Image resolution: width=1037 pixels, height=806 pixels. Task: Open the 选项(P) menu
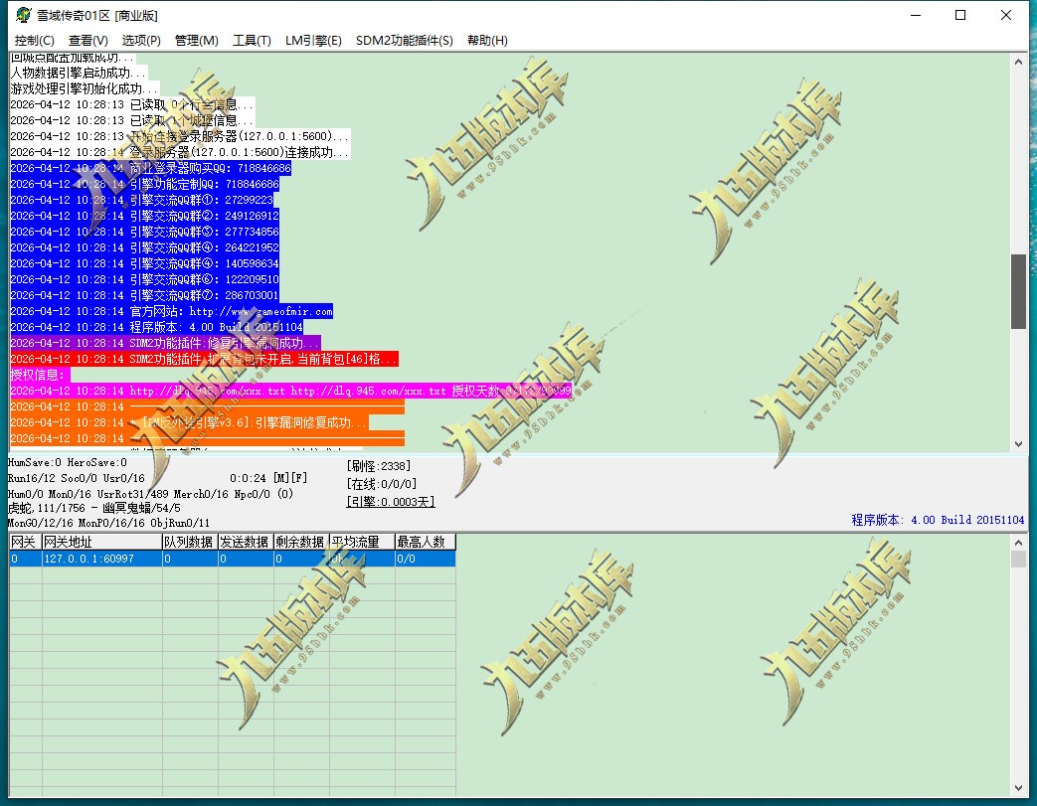point(141,41)
